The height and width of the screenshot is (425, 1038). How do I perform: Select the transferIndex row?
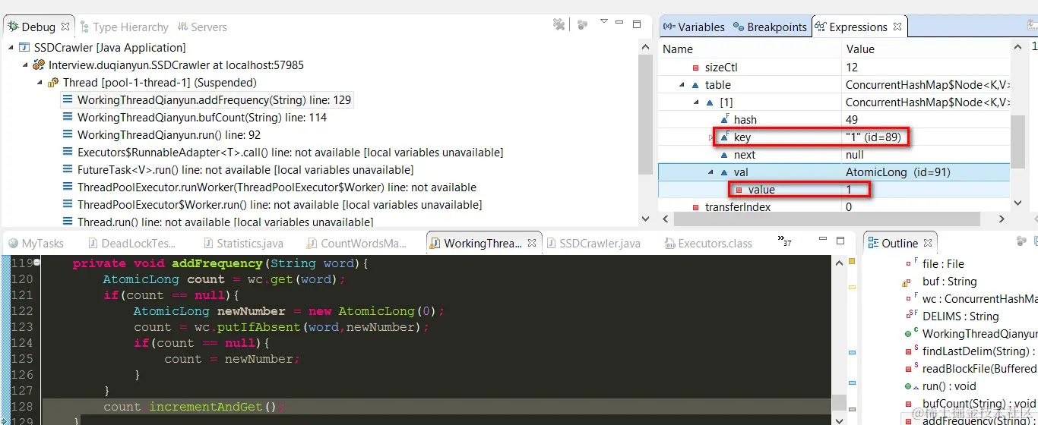coord(834,207)
